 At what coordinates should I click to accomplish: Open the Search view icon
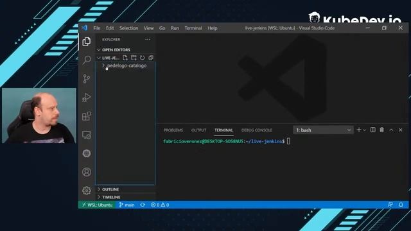click(x=87, y=60)
